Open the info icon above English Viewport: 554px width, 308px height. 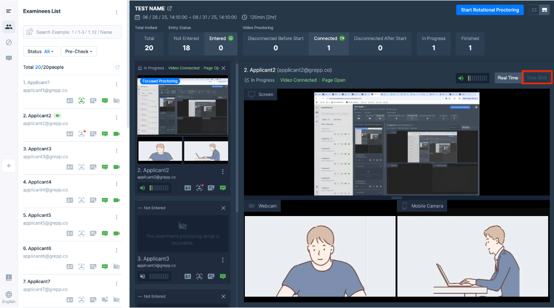pos(9,277)
